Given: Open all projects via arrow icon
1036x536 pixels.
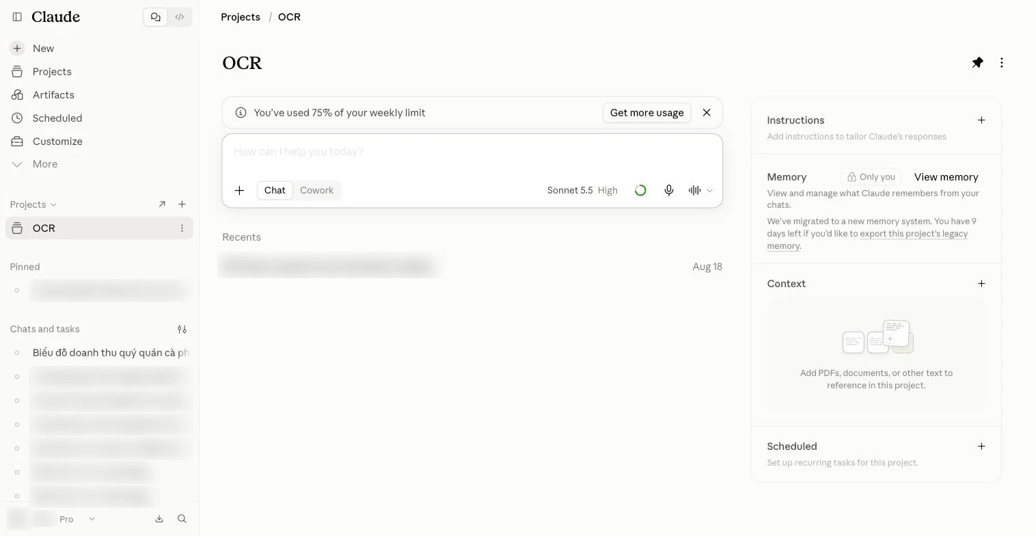Looking at the screenshot, I should 162,204.
